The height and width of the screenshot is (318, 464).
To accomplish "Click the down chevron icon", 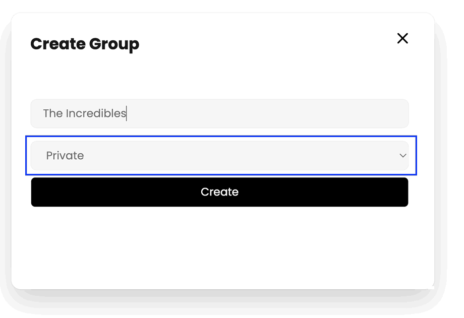I will (x=402, y=156).
